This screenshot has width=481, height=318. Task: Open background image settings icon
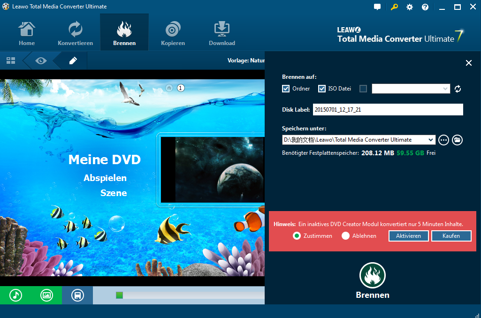click(46, 295)
